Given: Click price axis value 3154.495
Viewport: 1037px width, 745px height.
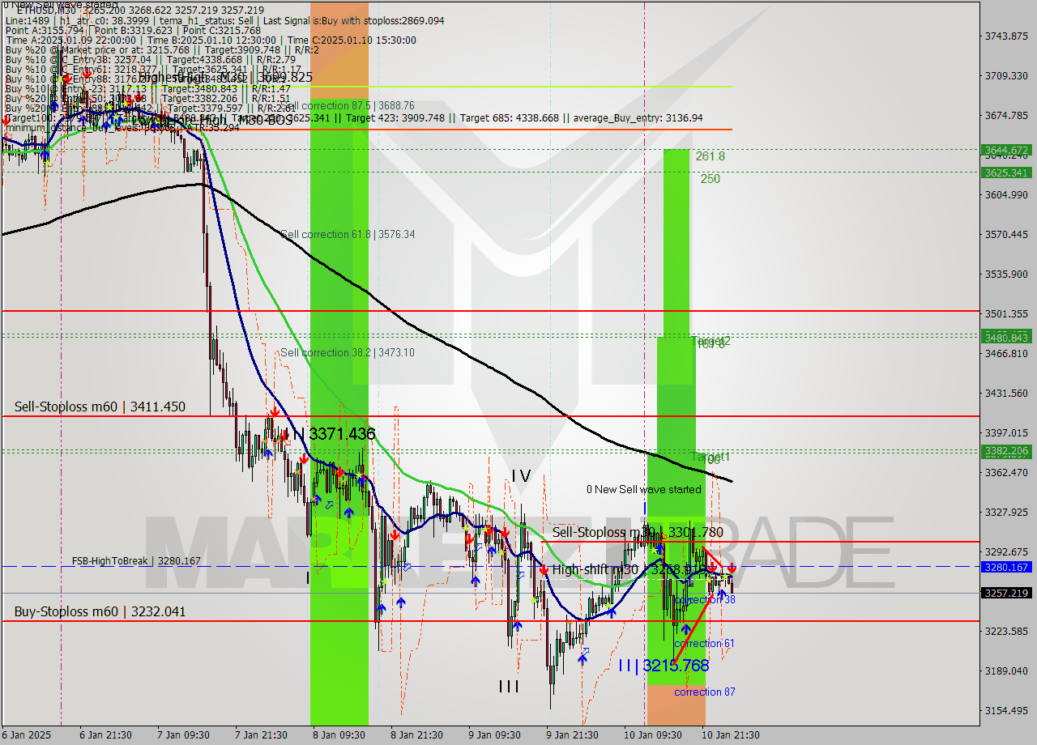Looking at the screenshot, I should coord(1006,710).
